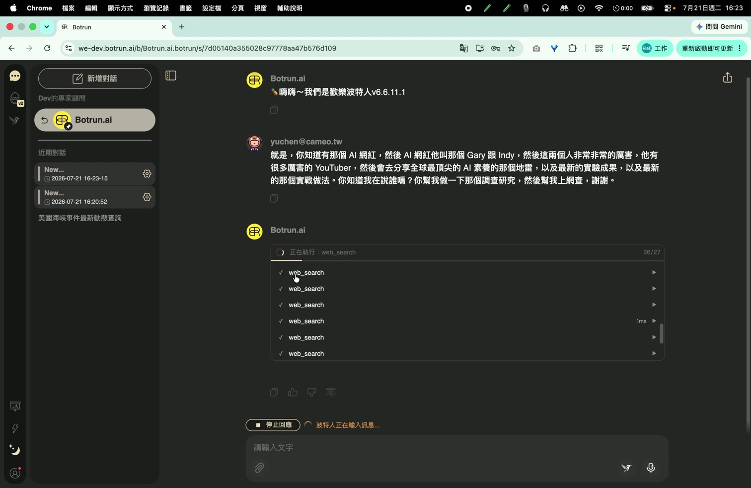Click the thumbs up icon
751x488 pixels.
pos(293,392)
